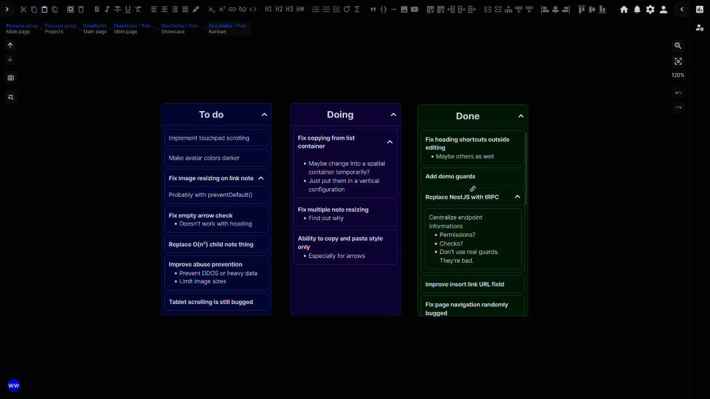Open the settings gear
The width and height of the screenshot is (710, 399).
pyautogui.click(x=650, y=9)
